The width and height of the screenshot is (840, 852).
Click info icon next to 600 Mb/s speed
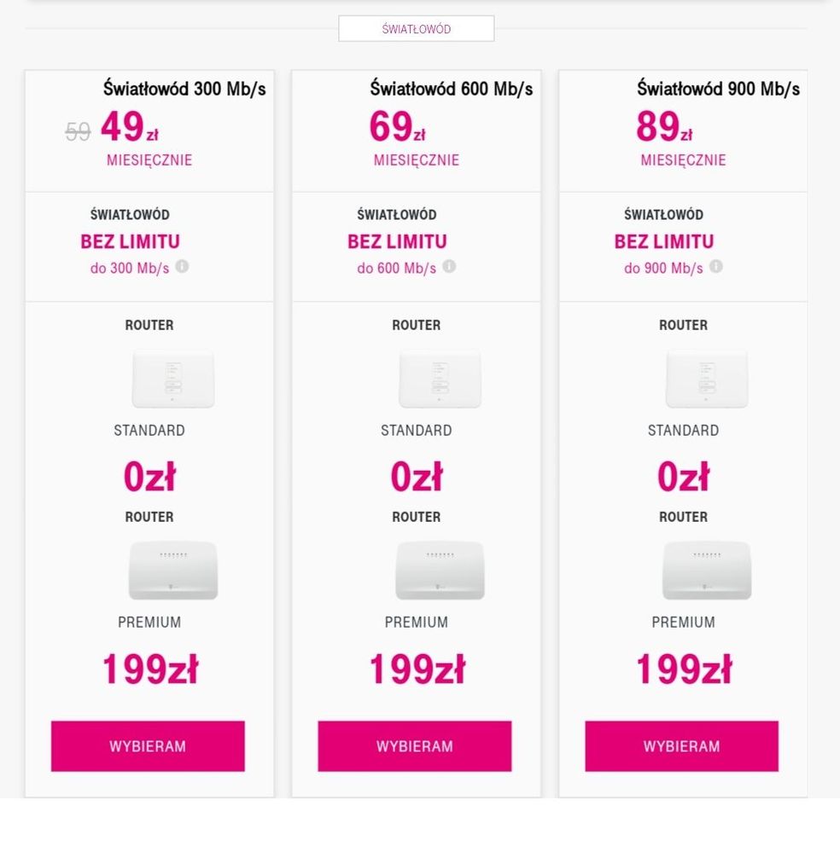point(449,266)
